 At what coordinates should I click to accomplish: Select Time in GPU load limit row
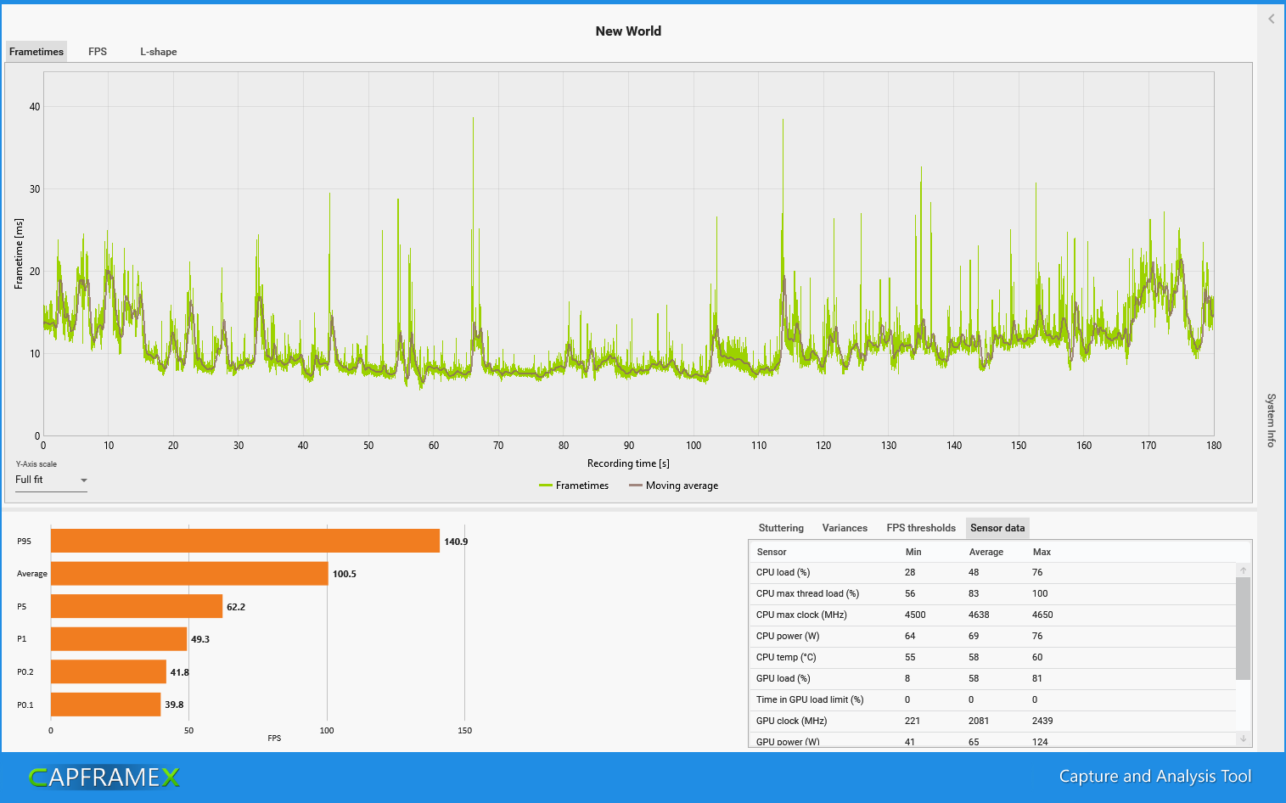[x=992, y=700]
